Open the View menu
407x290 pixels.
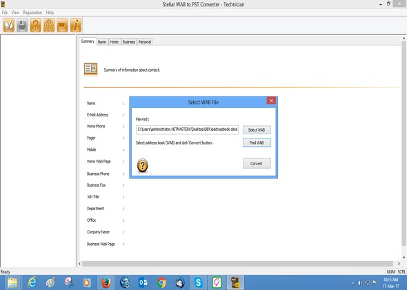[x=15, y=12]
